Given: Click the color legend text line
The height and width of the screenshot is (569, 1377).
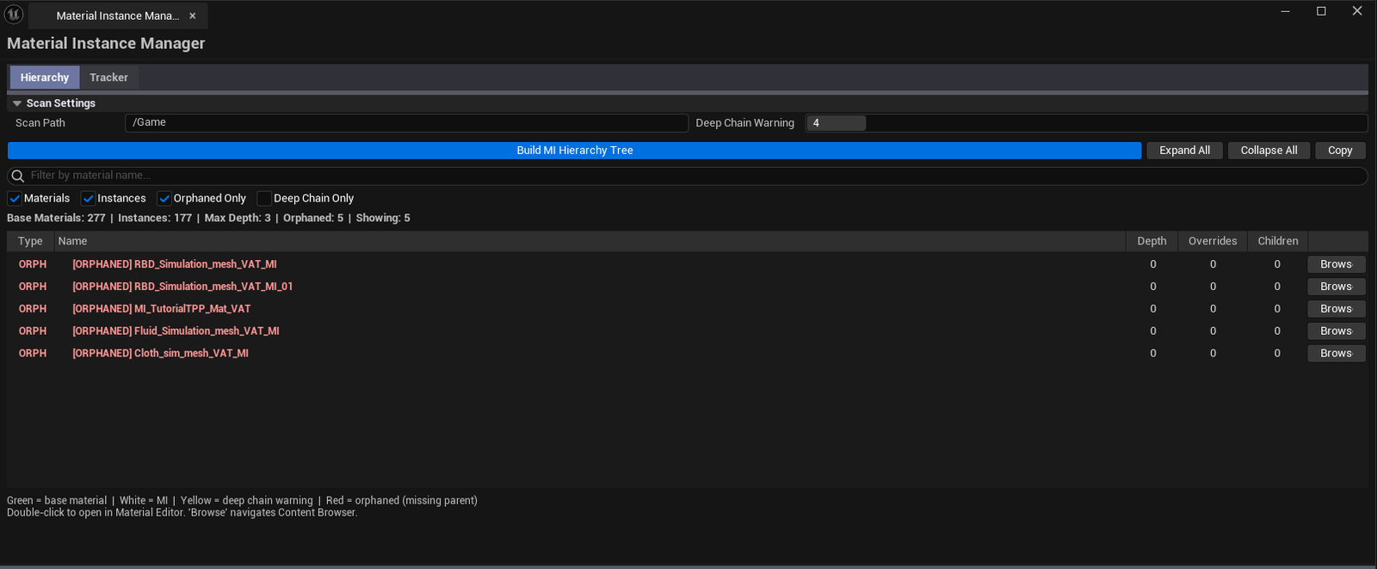Looking at the screenshot, I should 242,500.
